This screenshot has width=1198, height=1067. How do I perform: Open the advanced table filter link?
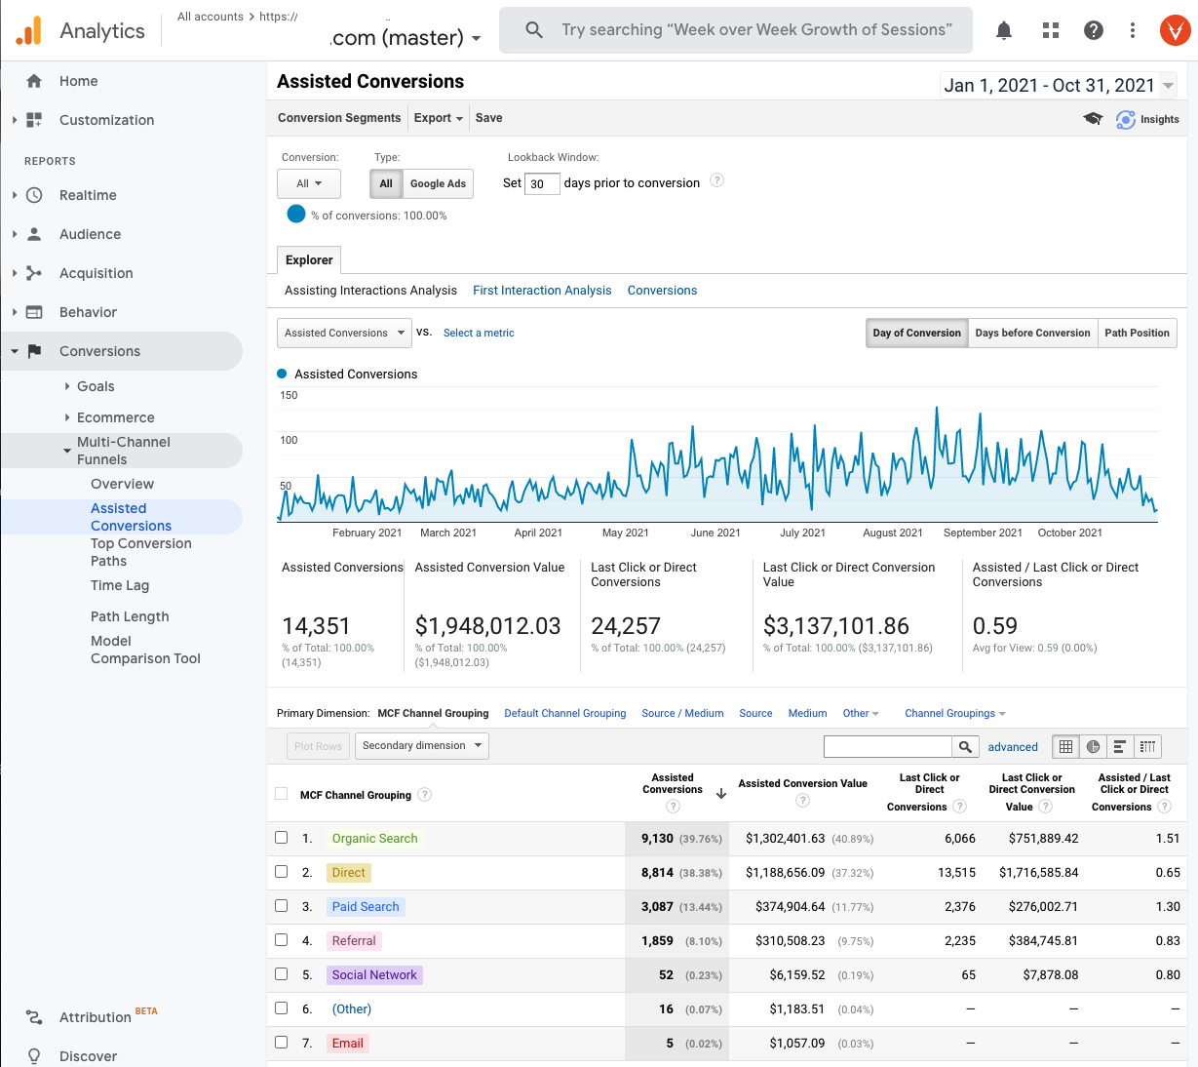(1013, 746)
